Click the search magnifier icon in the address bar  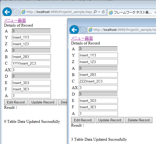tap(95, 12)
